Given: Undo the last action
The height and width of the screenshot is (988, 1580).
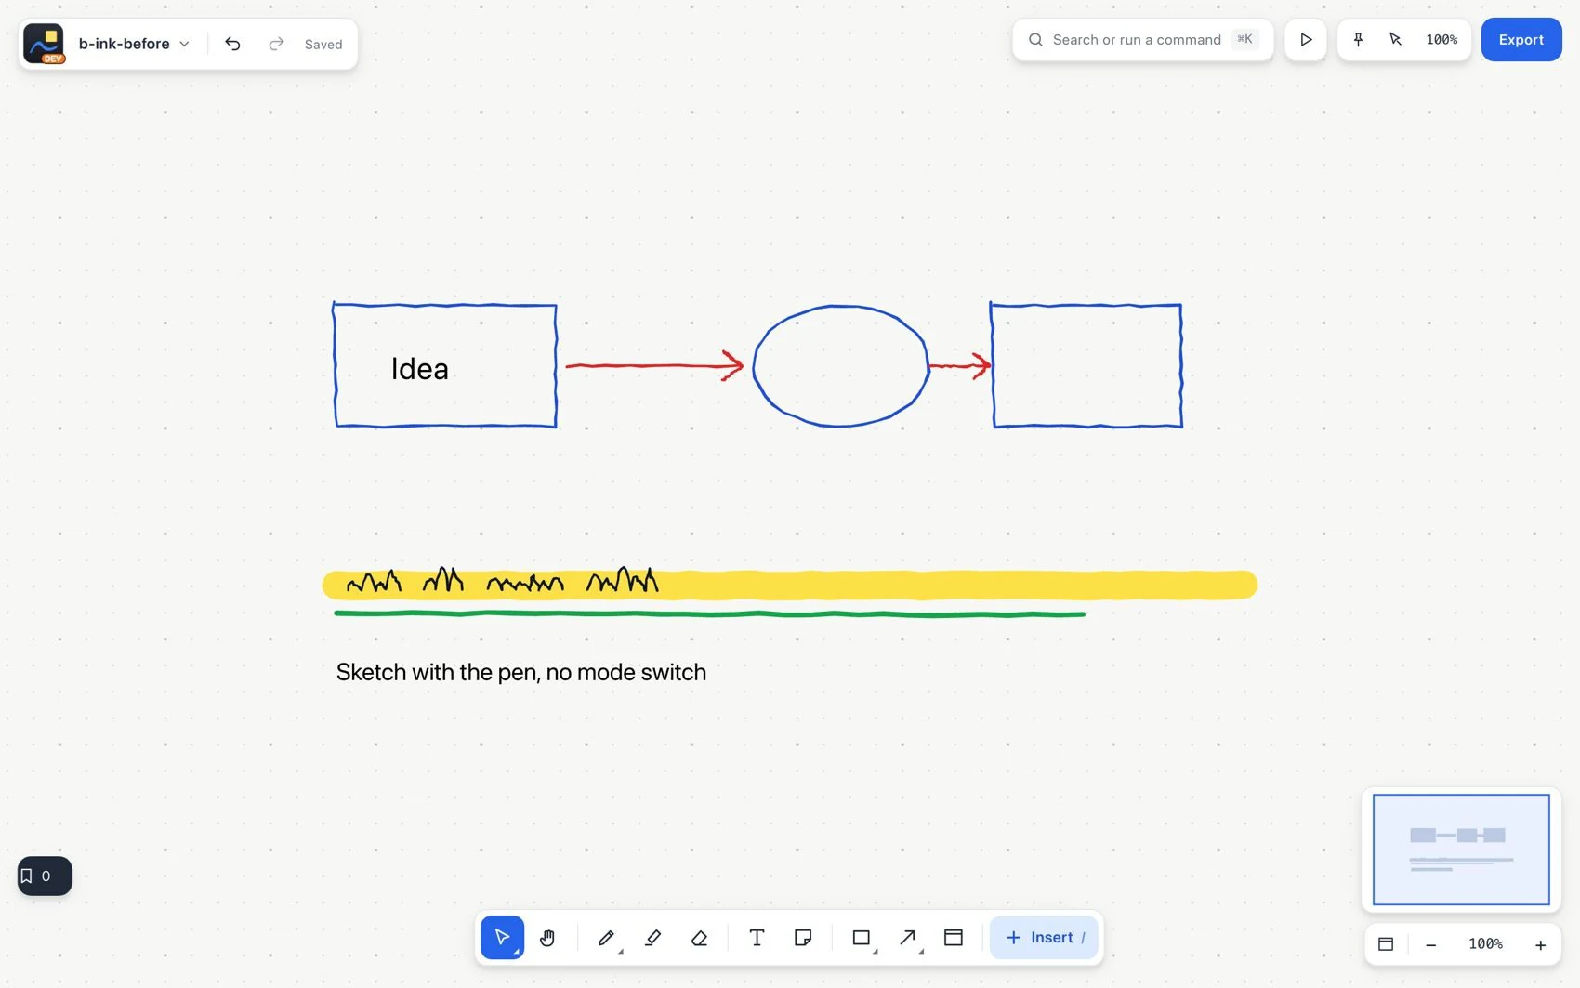Looking at the screenshot, I should point(232,44).
